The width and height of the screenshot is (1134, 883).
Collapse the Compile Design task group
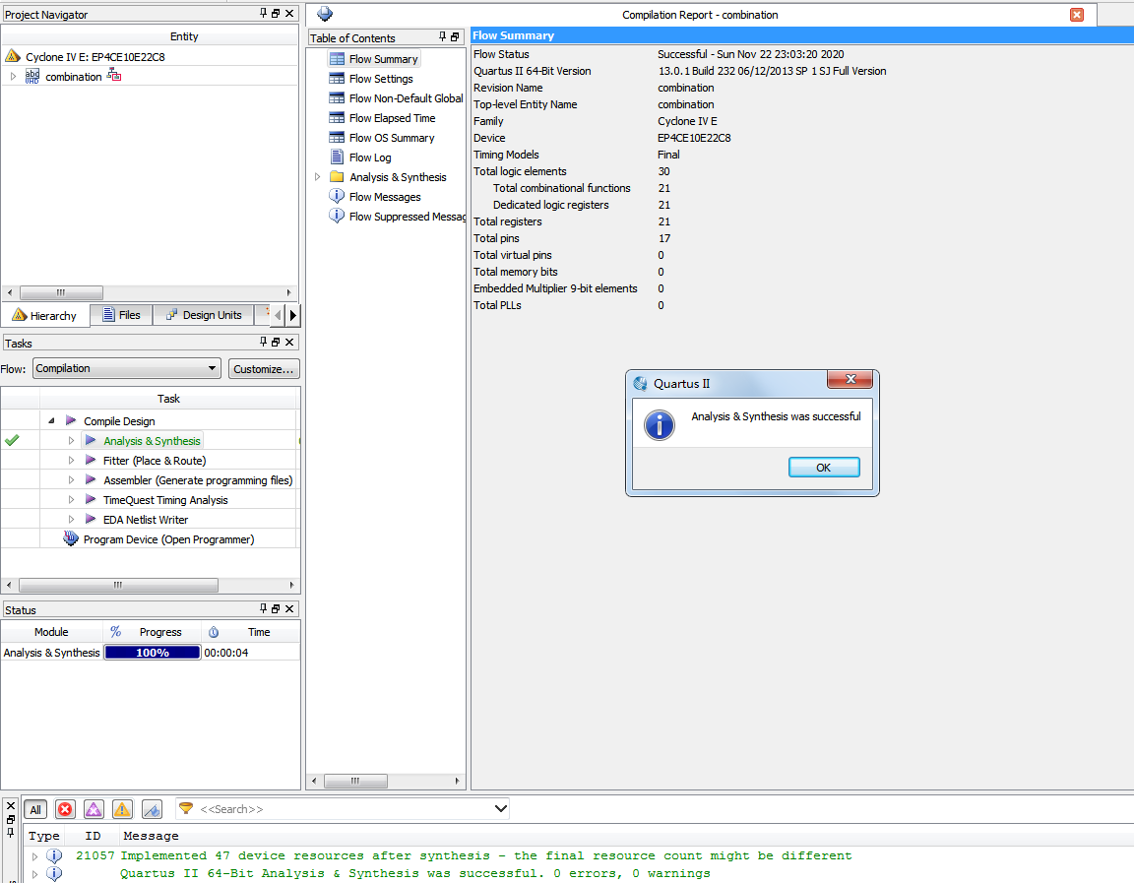point(51,420)
